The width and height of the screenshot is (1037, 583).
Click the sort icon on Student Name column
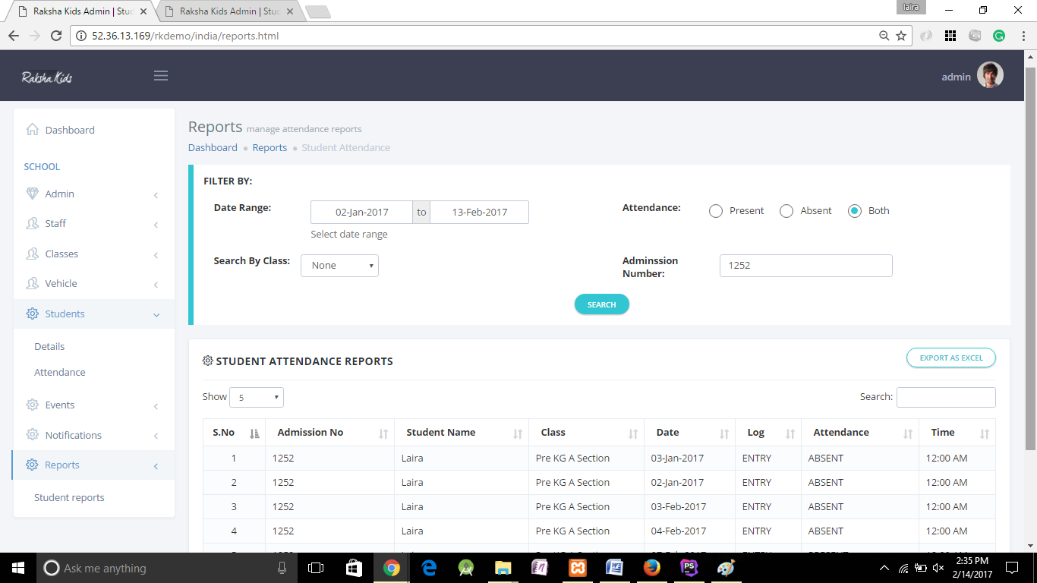517,433
